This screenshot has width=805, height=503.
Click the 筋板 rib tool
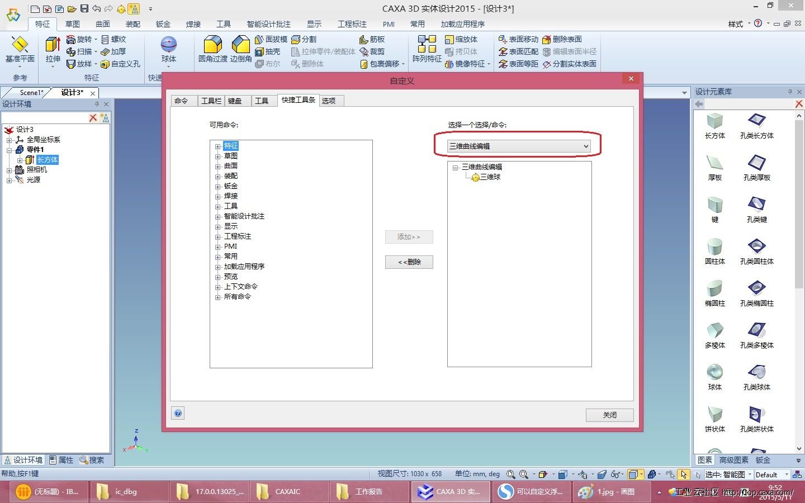tap(372, 39)
